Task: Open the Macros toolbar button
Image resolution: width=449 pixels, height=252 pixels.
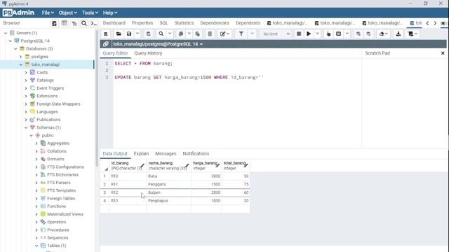Action: tap(413, 34)
